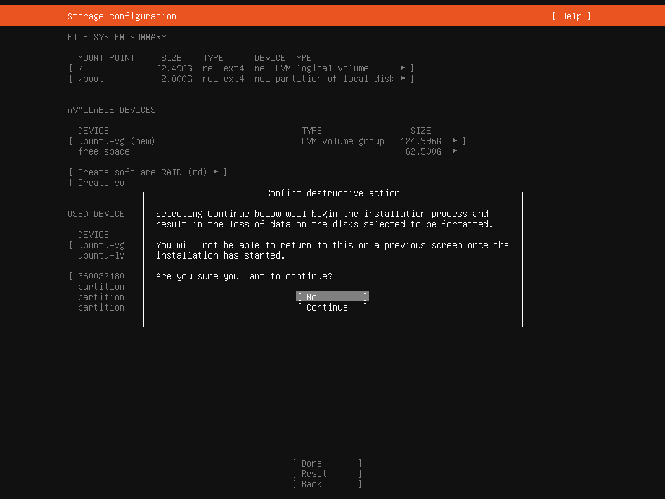665x499 pixels.
Task: Select the first partition under 360022480
Action: point(101,287)
